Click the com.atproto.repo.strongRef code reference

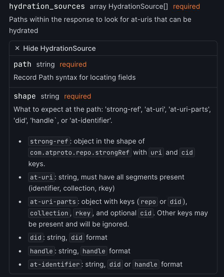pos(80,153)
